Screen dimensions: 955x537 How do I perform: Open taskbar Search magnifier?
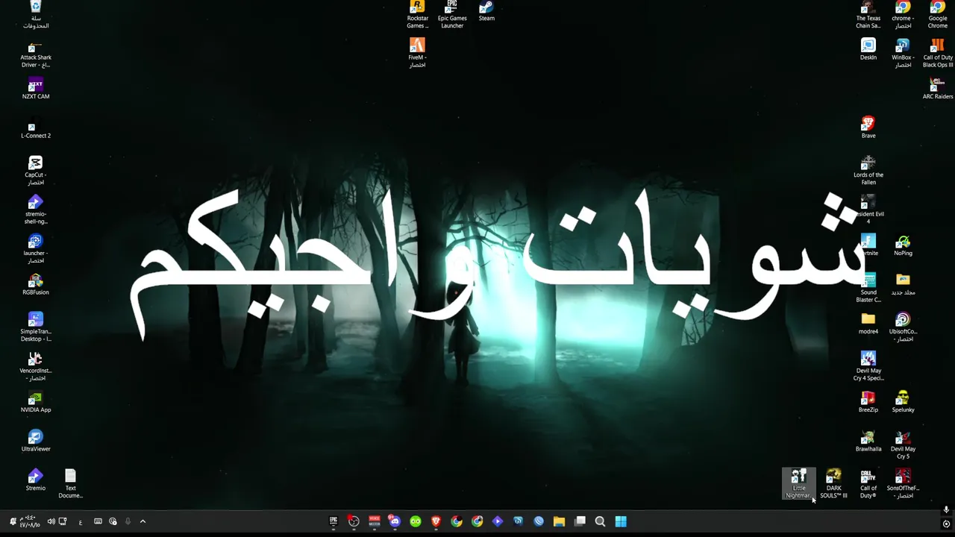point(600,521)
